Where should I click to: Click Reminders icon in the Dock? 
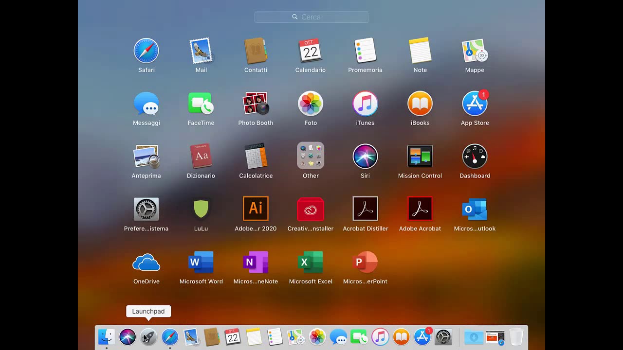click(275, 336)
